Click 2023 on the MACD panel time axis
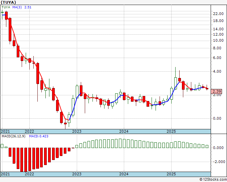Image resolution: width=227 pixels, height=182 pixels. coord(77,174)
